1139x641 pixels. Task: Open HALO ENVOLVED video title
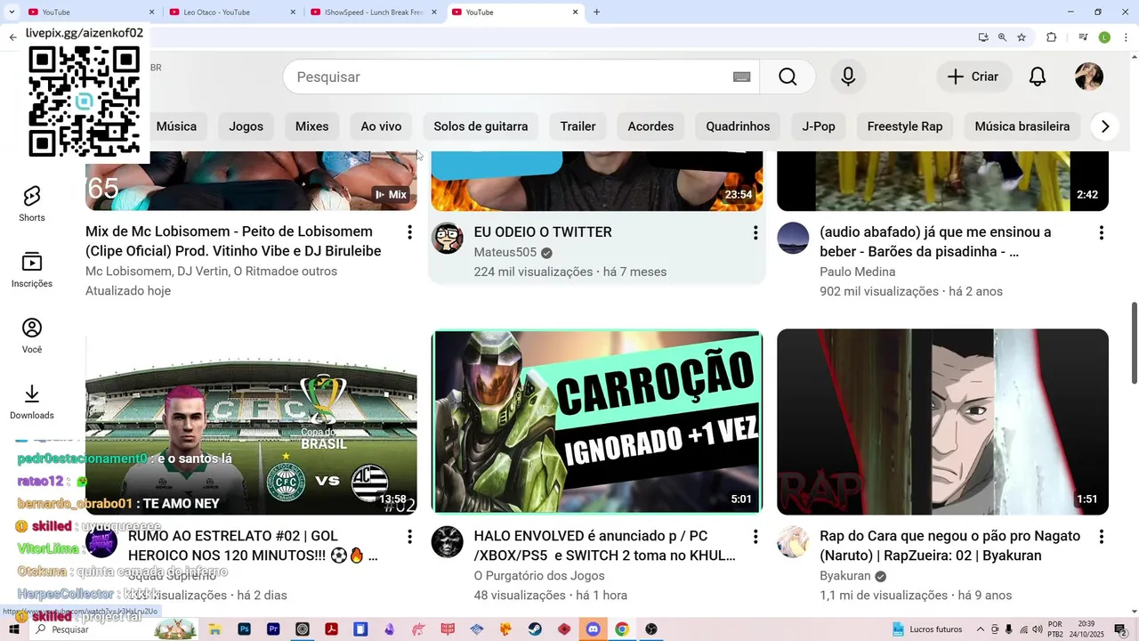(x=604, y=546)
